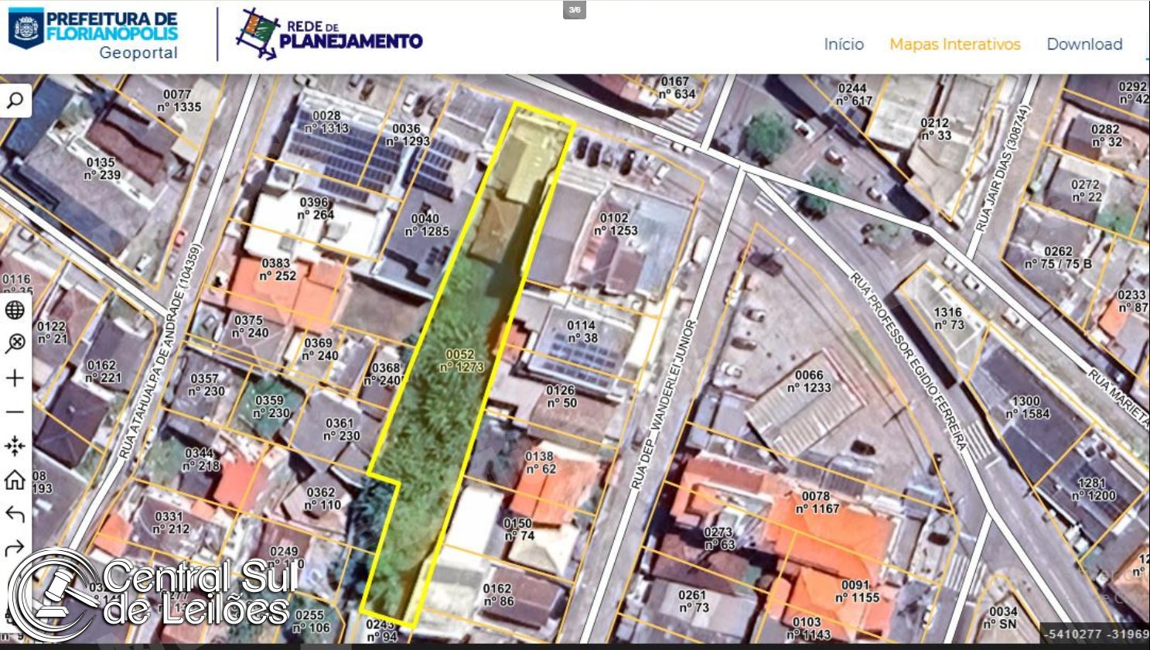Click parcel 0078 nº 1167

(816, 502)
